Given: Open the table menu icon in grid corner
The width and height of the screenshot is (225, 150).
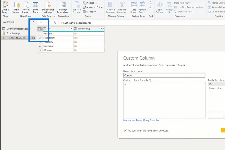Looking at the screenshot, I should (x=40, y=29).
